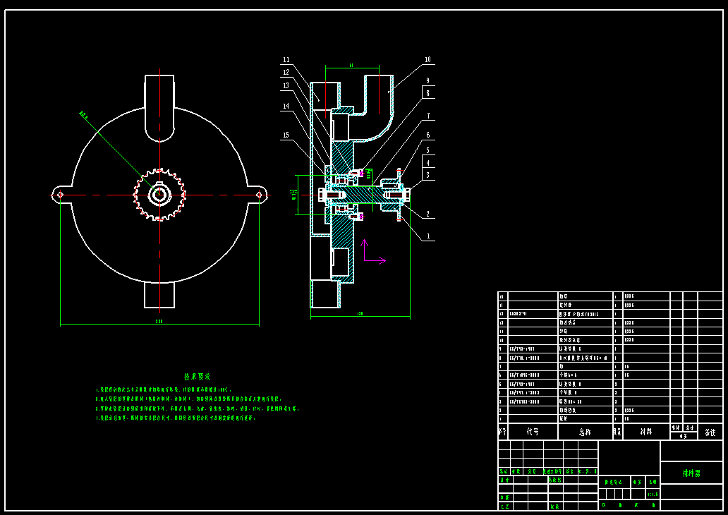Select balloon callout number 15
The height and width of the screenshot is (515, 728).
pos(286,135)
